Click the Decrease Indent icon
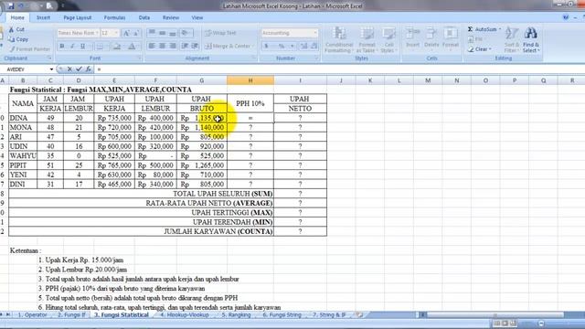 click(185, 46)
